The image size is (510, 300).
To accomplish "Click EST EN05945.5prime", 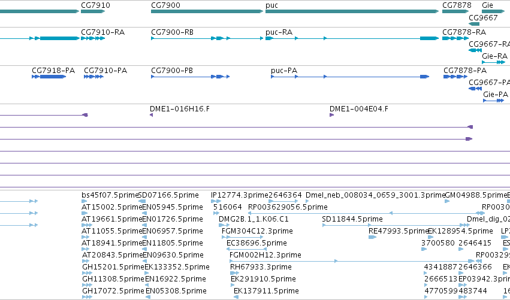I will [x=173, y=207].
